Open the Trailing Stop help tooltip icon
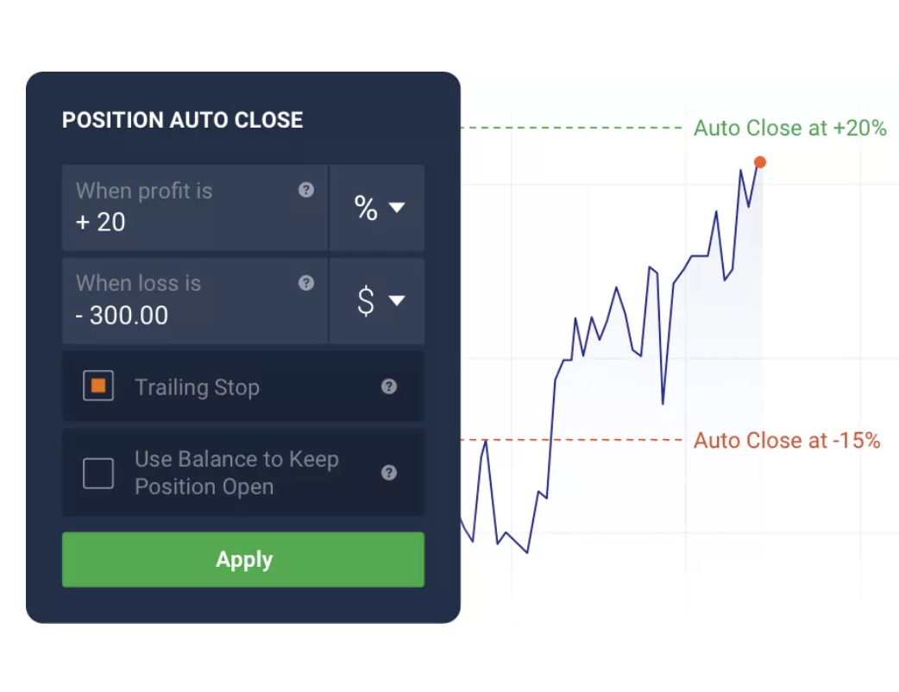Image resolution: width=899 pixels, height=692 pixels. coord(389,387)
